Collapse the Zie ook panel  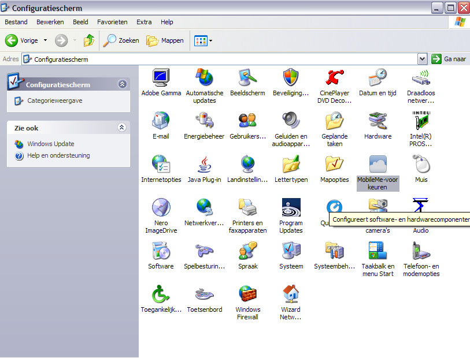(121, 128)
